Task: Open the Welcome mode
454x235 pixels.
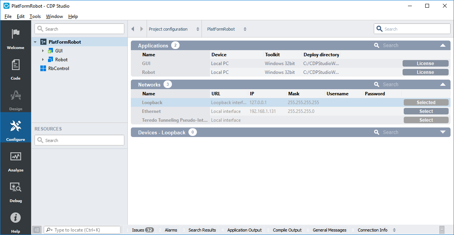Action: click(16, 39)
